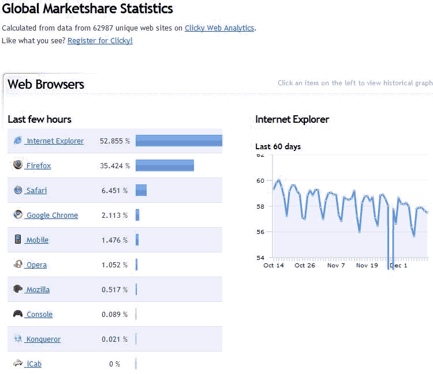Click the Google Chrome icon
Viewport: 433px width, 374px height.
[18, 214]
